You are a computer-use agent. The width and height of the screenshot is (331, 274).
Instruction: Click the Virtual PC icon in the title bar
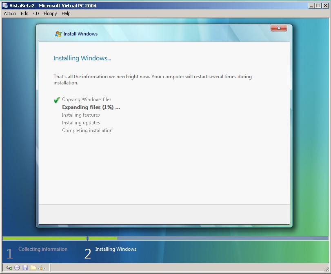4,5
